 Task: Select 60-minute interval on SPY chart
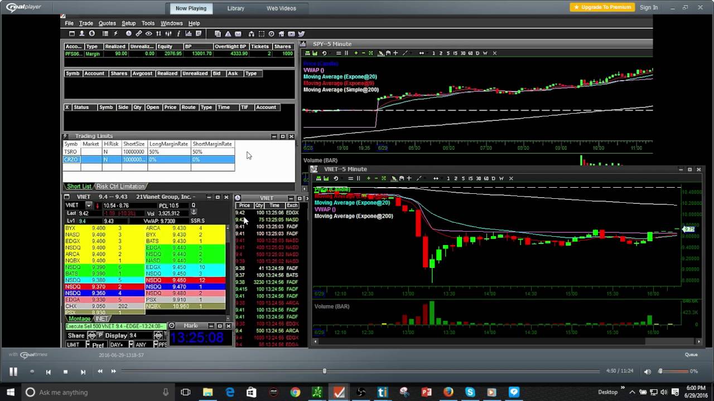tap(470, 53)
